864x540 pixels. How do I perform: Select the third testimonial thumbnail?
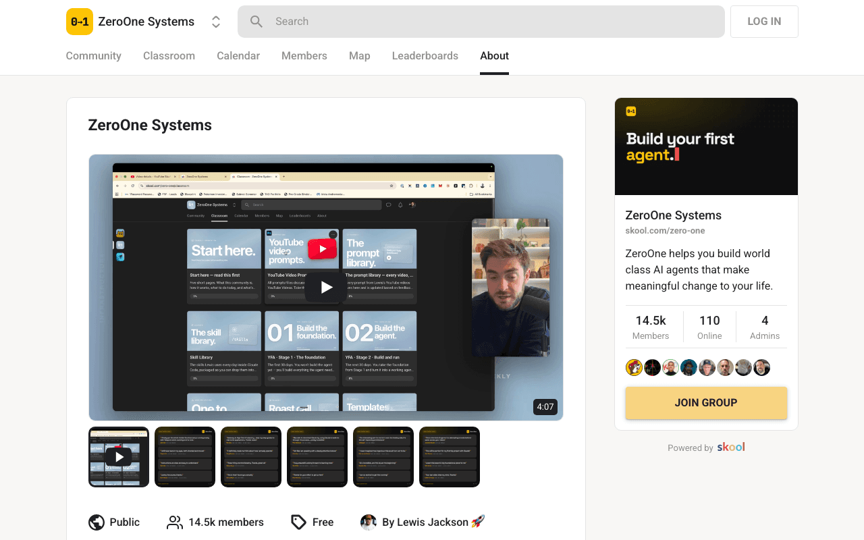[251, 457]
